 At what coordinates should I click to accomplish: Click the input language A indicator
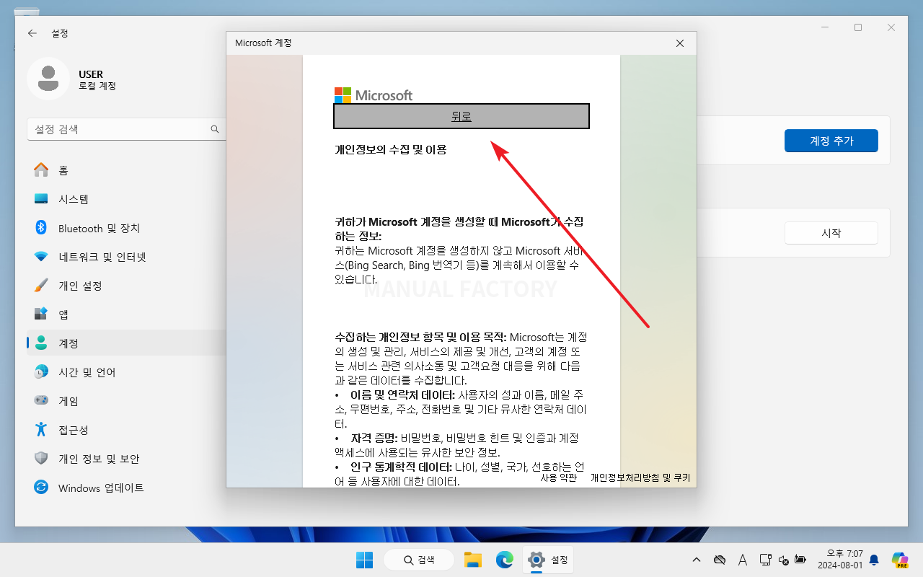743,560
